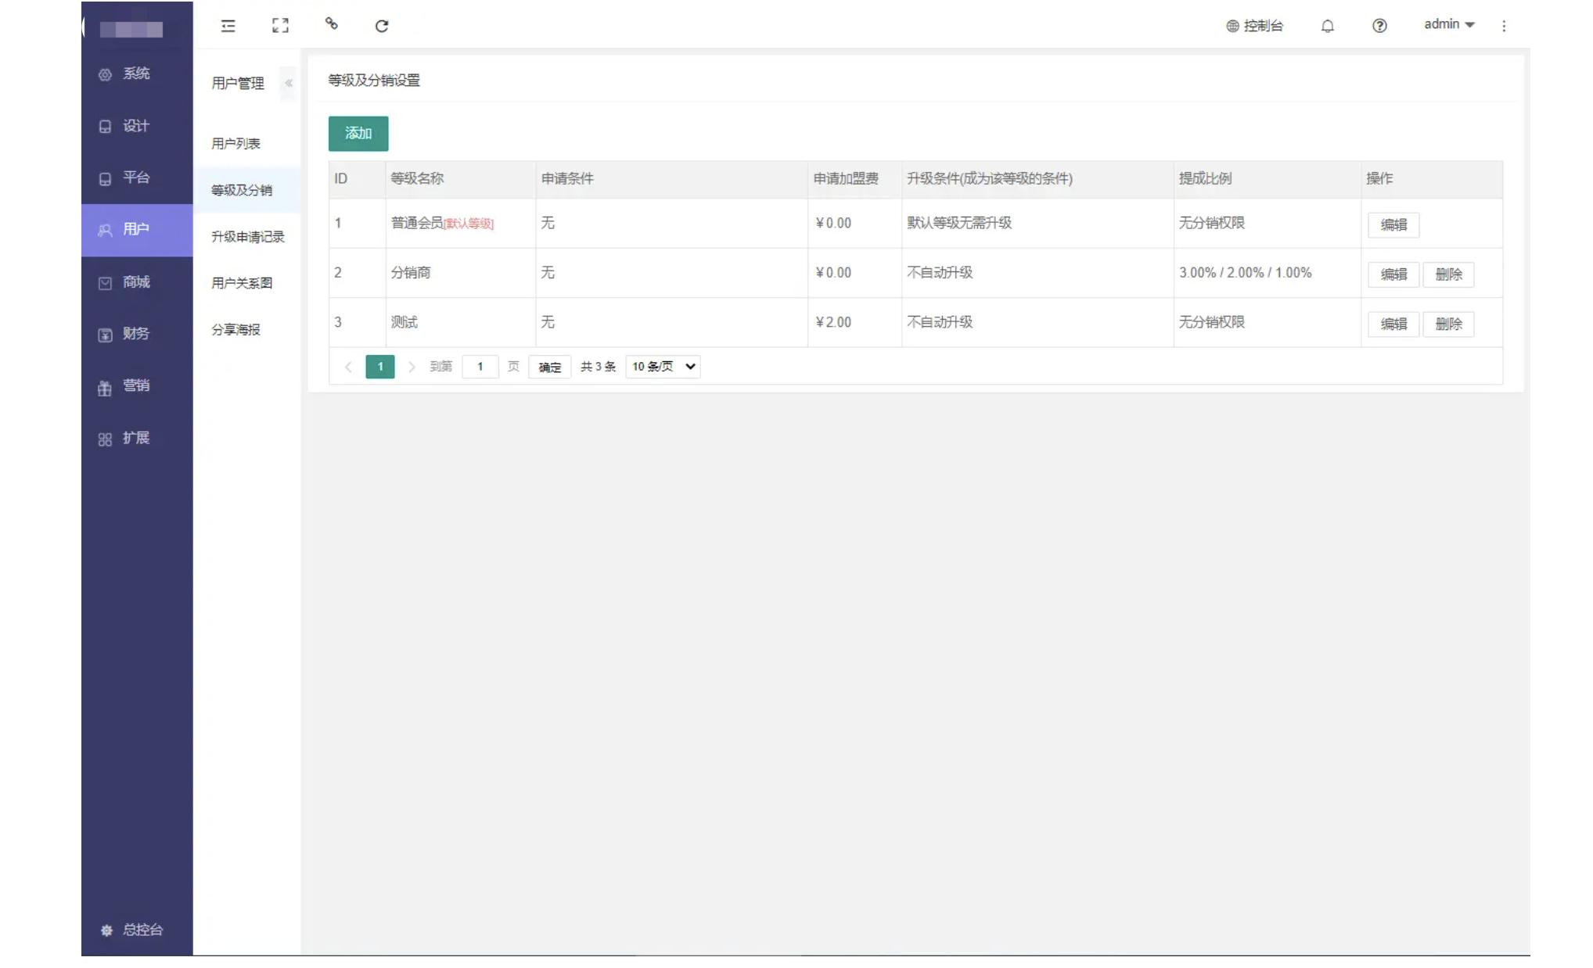Image resolution: width=1593 pixels, height=968 pixels.
Task: Click the 用户管理 panel title
Action: (x=238, y=83)
